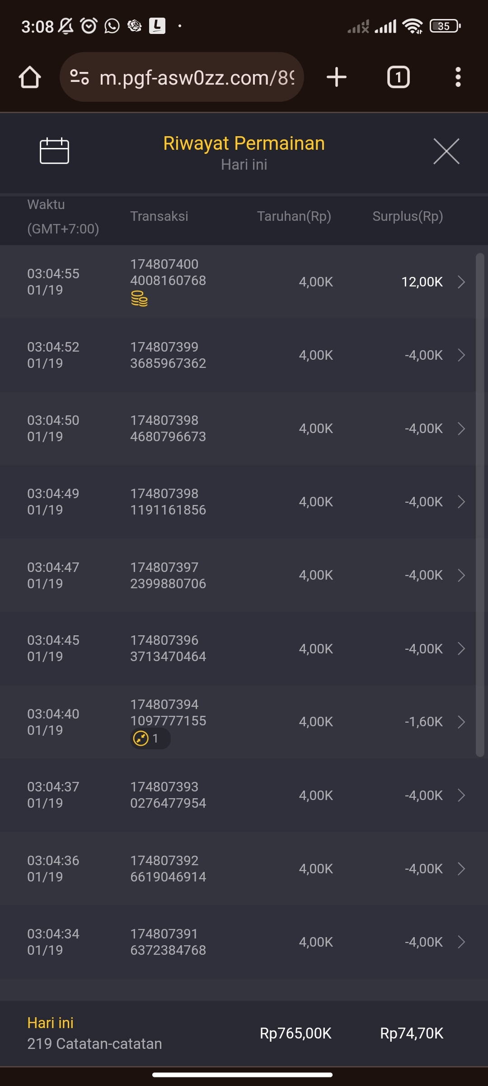Tap the gold coins icon on 03:04:55 entry
The width and height of the screenshot is (488, 1086).
coord(139,299)
